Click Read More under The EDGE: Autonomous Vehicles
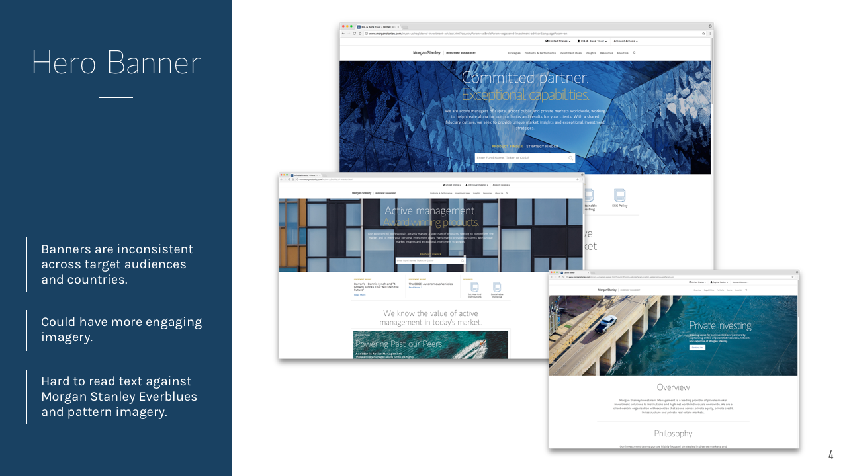This screenshot has height=476, width=847. coord(414,288)
